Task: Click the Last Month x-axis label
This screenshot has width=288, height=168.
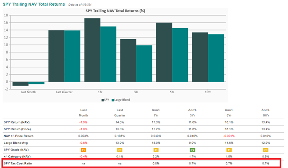Action: point(28,92)
